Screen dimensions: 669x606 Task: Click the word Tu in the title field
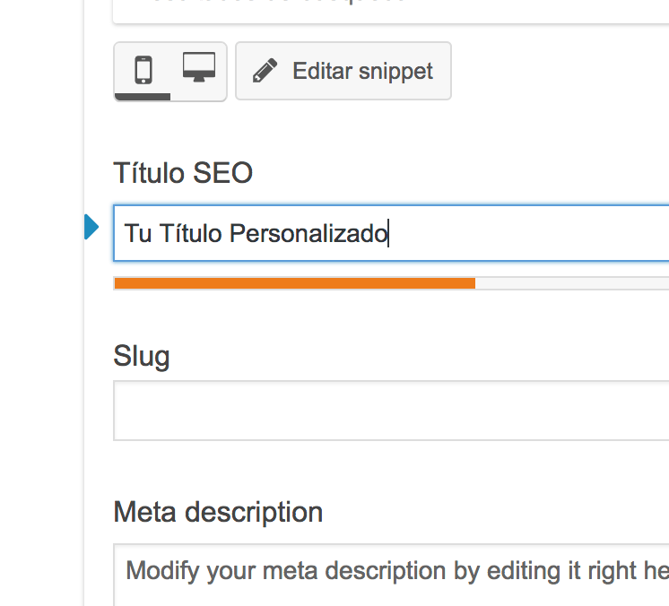(138, 233)
